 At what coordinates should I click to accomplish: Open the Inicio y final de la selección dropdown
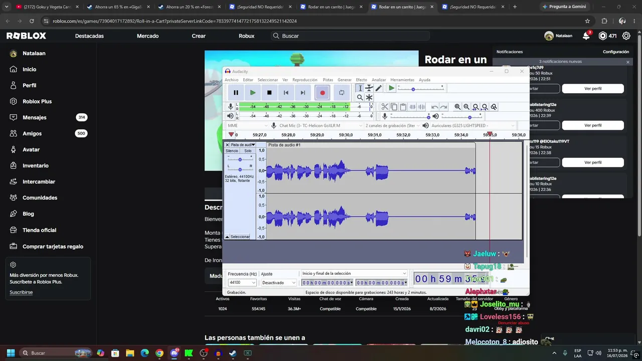point(354,273)
